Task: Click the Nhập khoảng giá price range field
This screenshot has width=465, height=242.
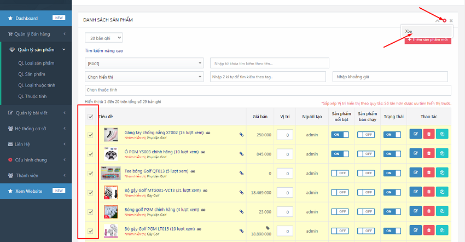Action: click(391, 77)
